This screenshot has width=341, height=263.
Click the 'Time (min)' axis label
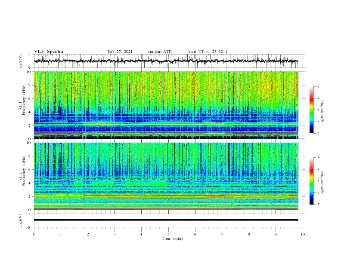pyautogui.click(x=172, y=239)
